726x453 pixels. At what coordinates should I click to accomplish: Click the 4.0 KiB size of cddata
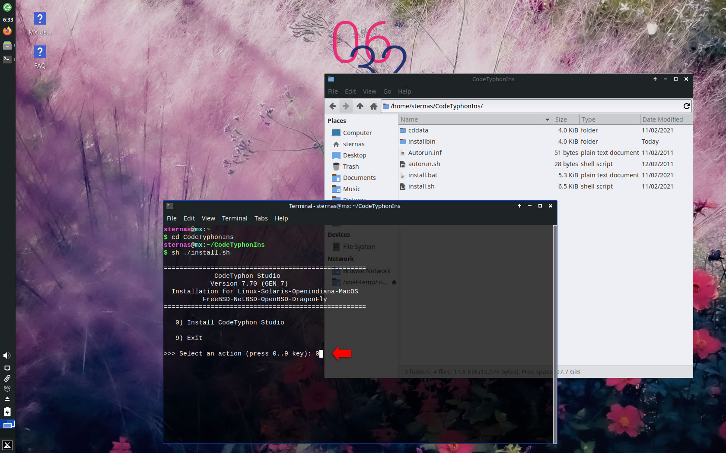tap(568, 130)
